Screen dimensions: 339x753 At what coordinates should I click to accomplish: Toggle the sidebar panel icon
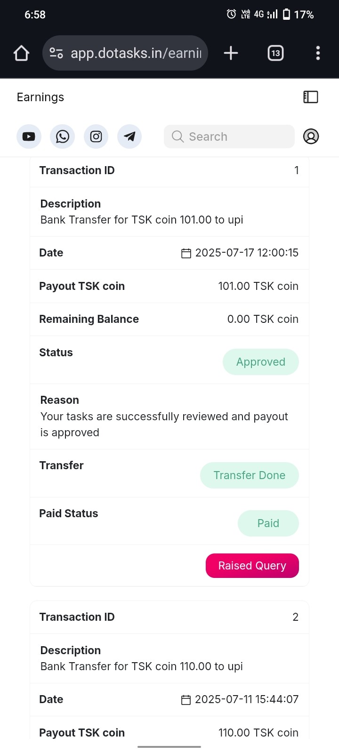point(311,97)
